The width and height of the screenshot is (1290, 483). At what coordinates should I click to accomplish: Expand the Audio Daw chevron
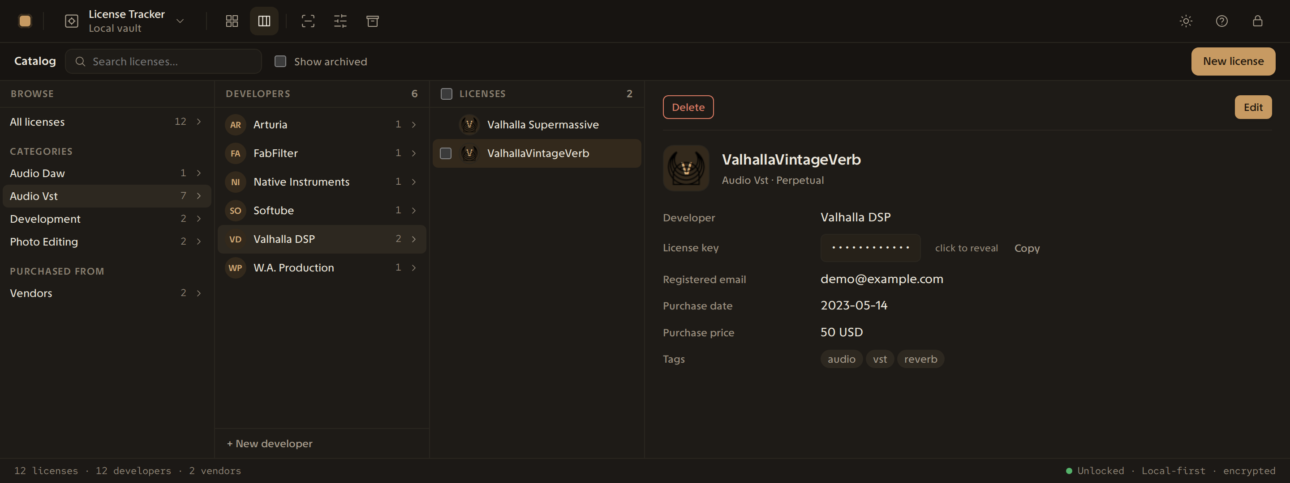pyautogui.click(x=199, y=173)
